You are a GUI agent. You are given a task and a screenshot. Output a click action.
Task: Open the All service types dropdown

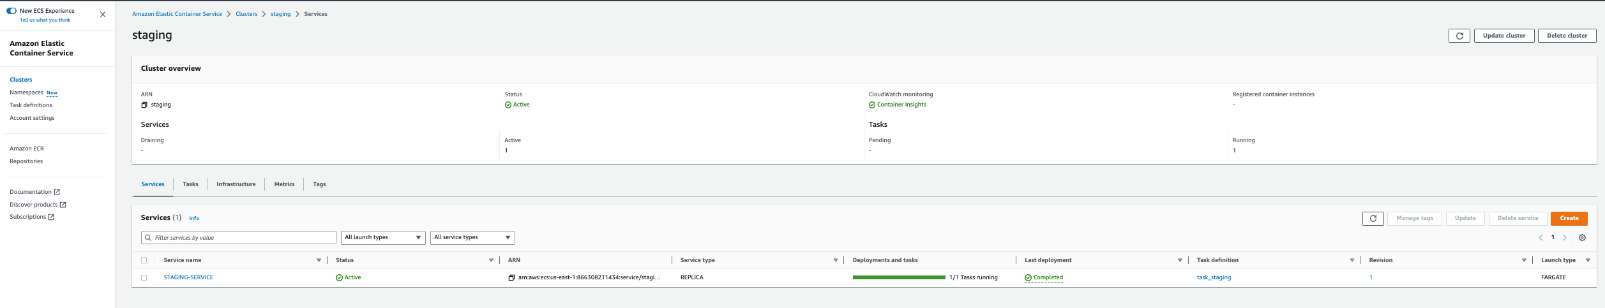tap(472, 237)
